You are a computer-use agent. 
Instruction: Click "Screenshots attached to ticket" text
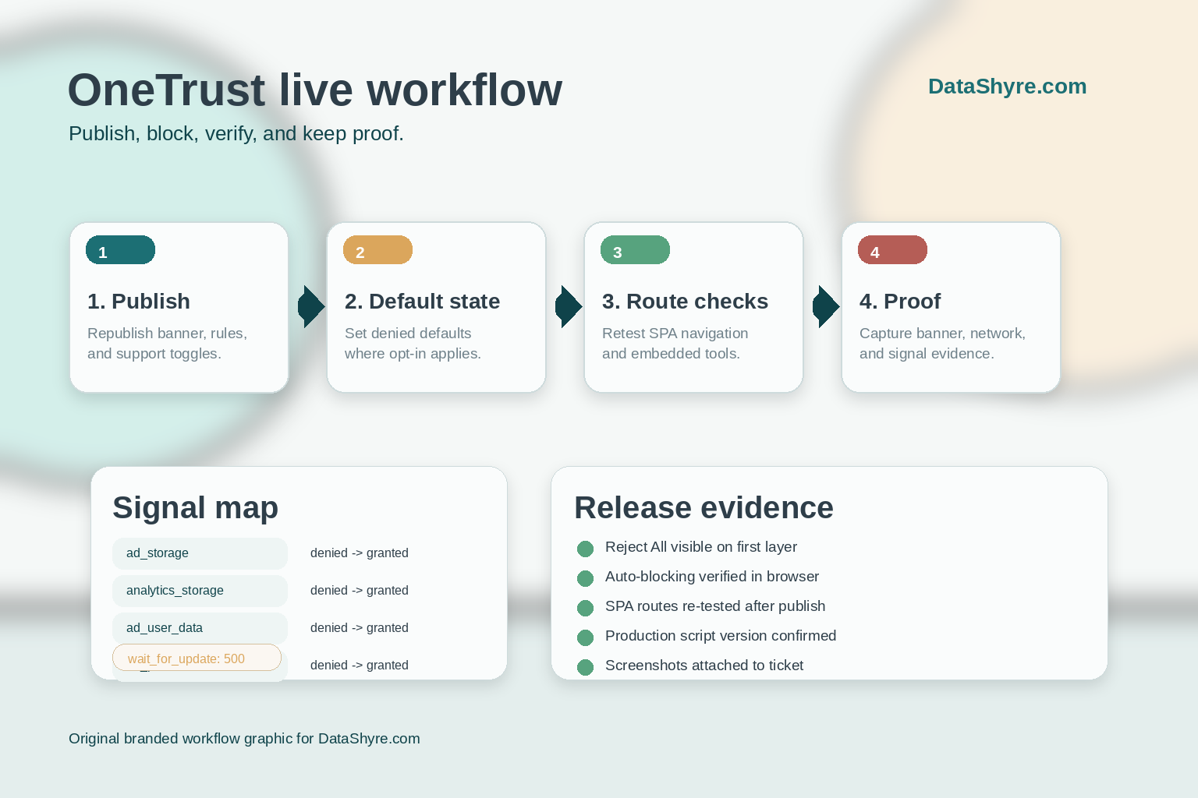[704, 666]
